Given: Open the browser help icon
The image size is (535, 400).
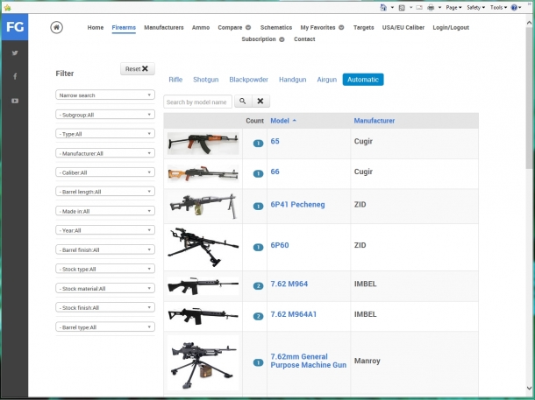Looking at the screenshot, I should point(514,8).
